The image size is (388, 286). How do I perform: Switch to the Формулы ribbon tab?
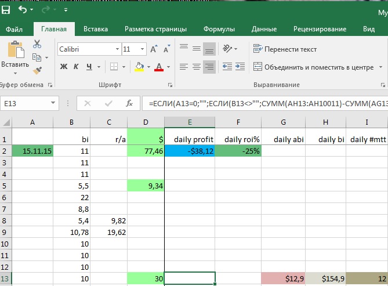tap(219, 29)
